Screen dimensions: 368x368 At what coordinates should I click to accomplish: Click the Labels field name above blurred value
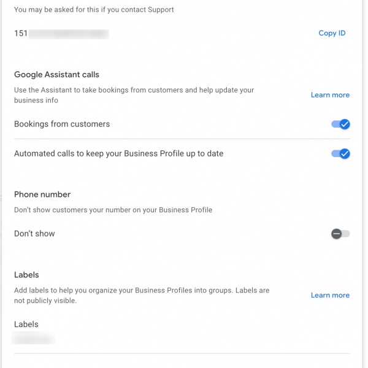click(26, 324)
